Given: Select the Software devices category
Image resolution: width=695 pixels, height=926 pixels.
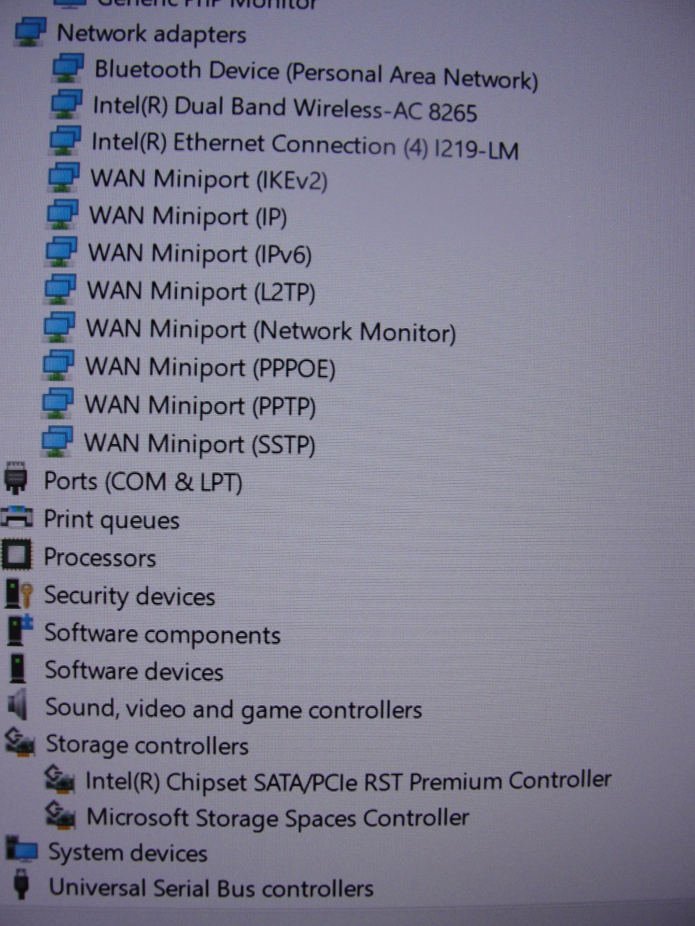Looking at the screenshot, I should [134, 671].
